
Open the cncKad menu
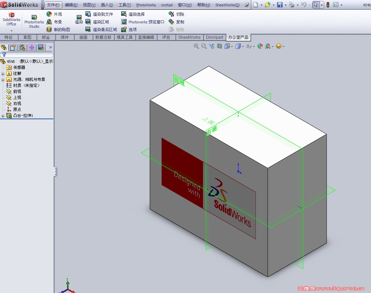click(x=167, y=5)
